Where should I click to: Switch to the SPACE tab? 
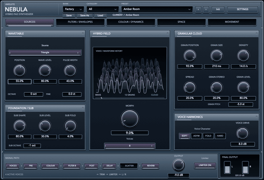(x=181, y=22)
